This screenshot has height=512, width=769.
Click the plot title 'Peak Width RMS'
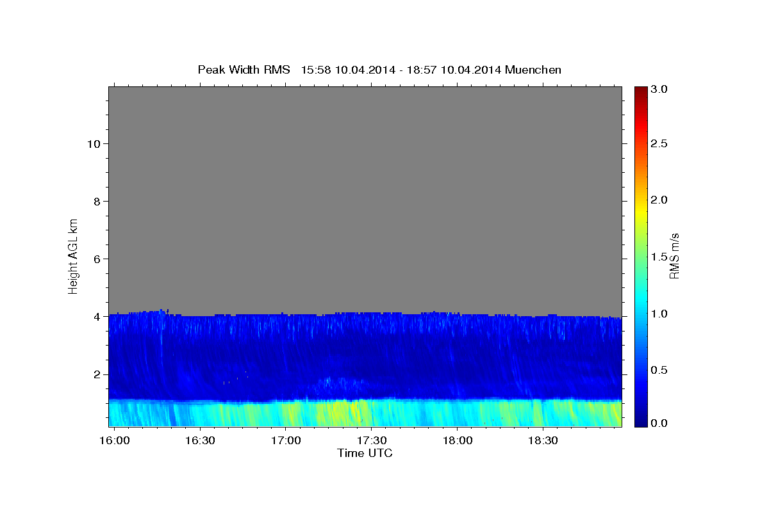tap(244, 70)
